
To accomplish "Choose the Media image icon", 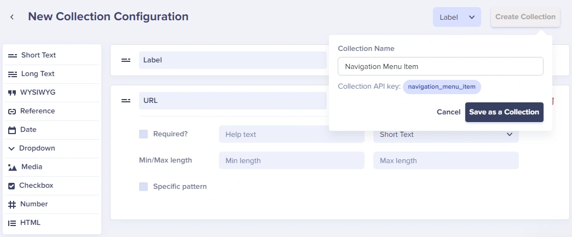I will [13, 167].
